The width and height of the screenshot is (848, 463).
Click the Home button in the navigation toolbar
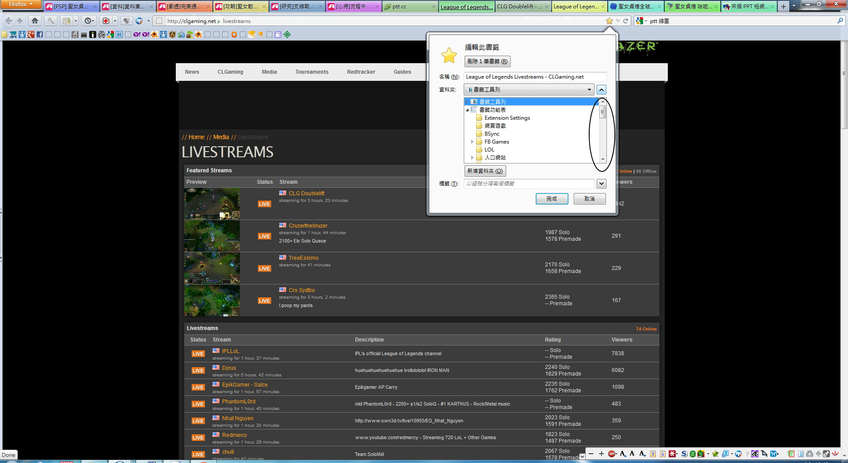(x=35, y=21)
